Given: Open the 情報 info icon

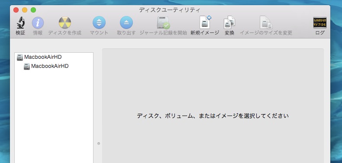Looking at the screenshot, I should click(x=38, y=22).
